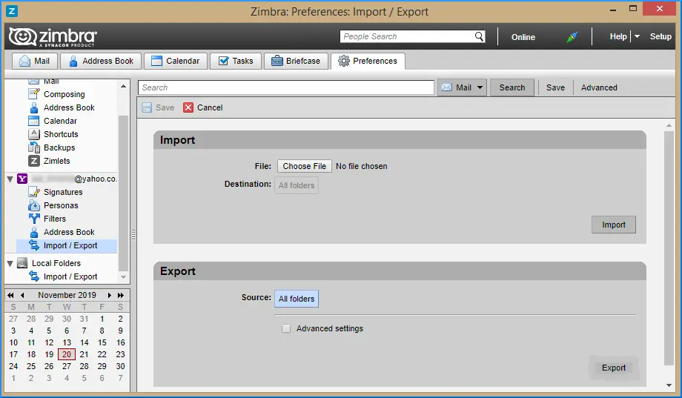Click the Export button

pyautogui.click(x=613, y=368)
